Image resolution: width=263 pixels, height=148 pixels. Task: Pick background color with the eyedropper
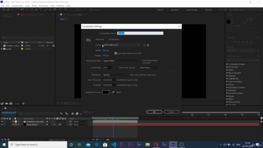click(113, 92)
